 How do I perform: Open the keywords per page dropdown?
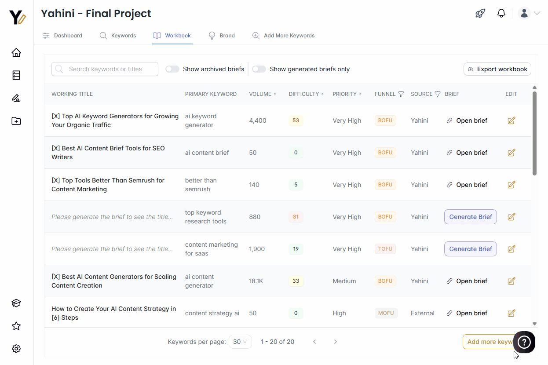click(240, 341)
